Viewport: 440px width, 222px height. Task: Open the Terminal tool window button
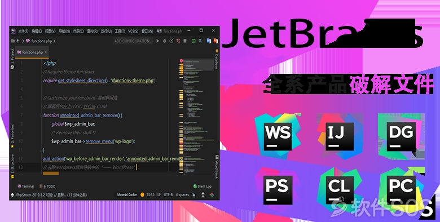[25, 186]
